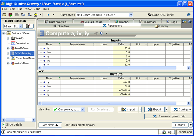Screen dimensions: 194x136
Task: Run the model with the blue play arrow
Action: (48, 15)
